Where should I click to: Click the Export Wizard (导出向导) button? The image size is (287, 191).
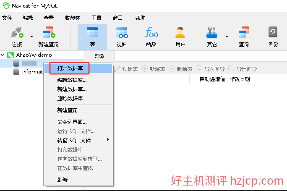[243, 69]
